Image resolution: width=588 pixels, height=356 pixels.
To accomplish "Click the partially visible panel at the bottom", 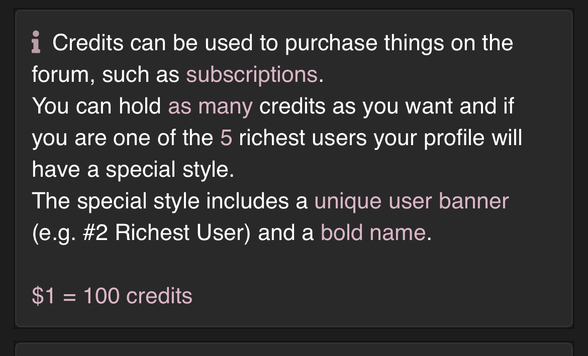I will [x=293, y=349].
